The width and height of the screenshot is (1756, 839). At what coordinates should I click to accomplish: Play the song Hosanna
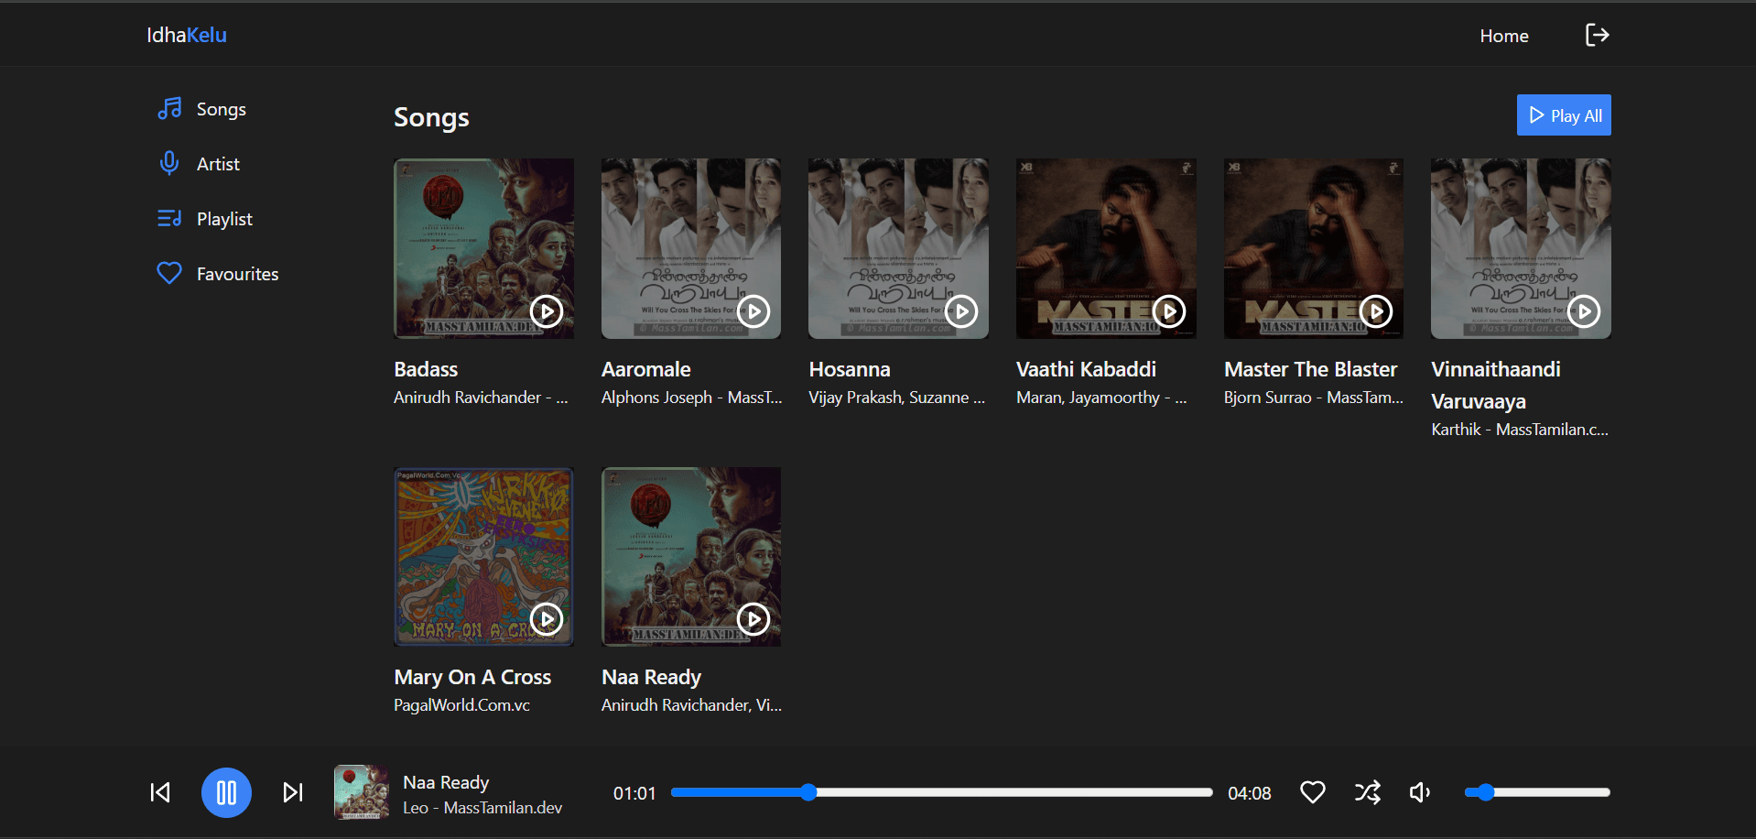[961, 311]
